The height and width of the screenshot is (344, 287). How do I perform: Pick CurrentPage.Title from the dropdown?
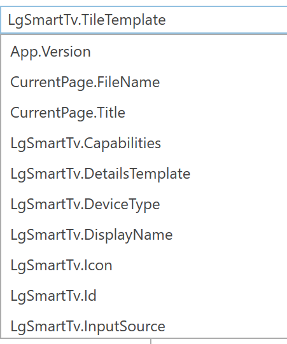[144, 113]
